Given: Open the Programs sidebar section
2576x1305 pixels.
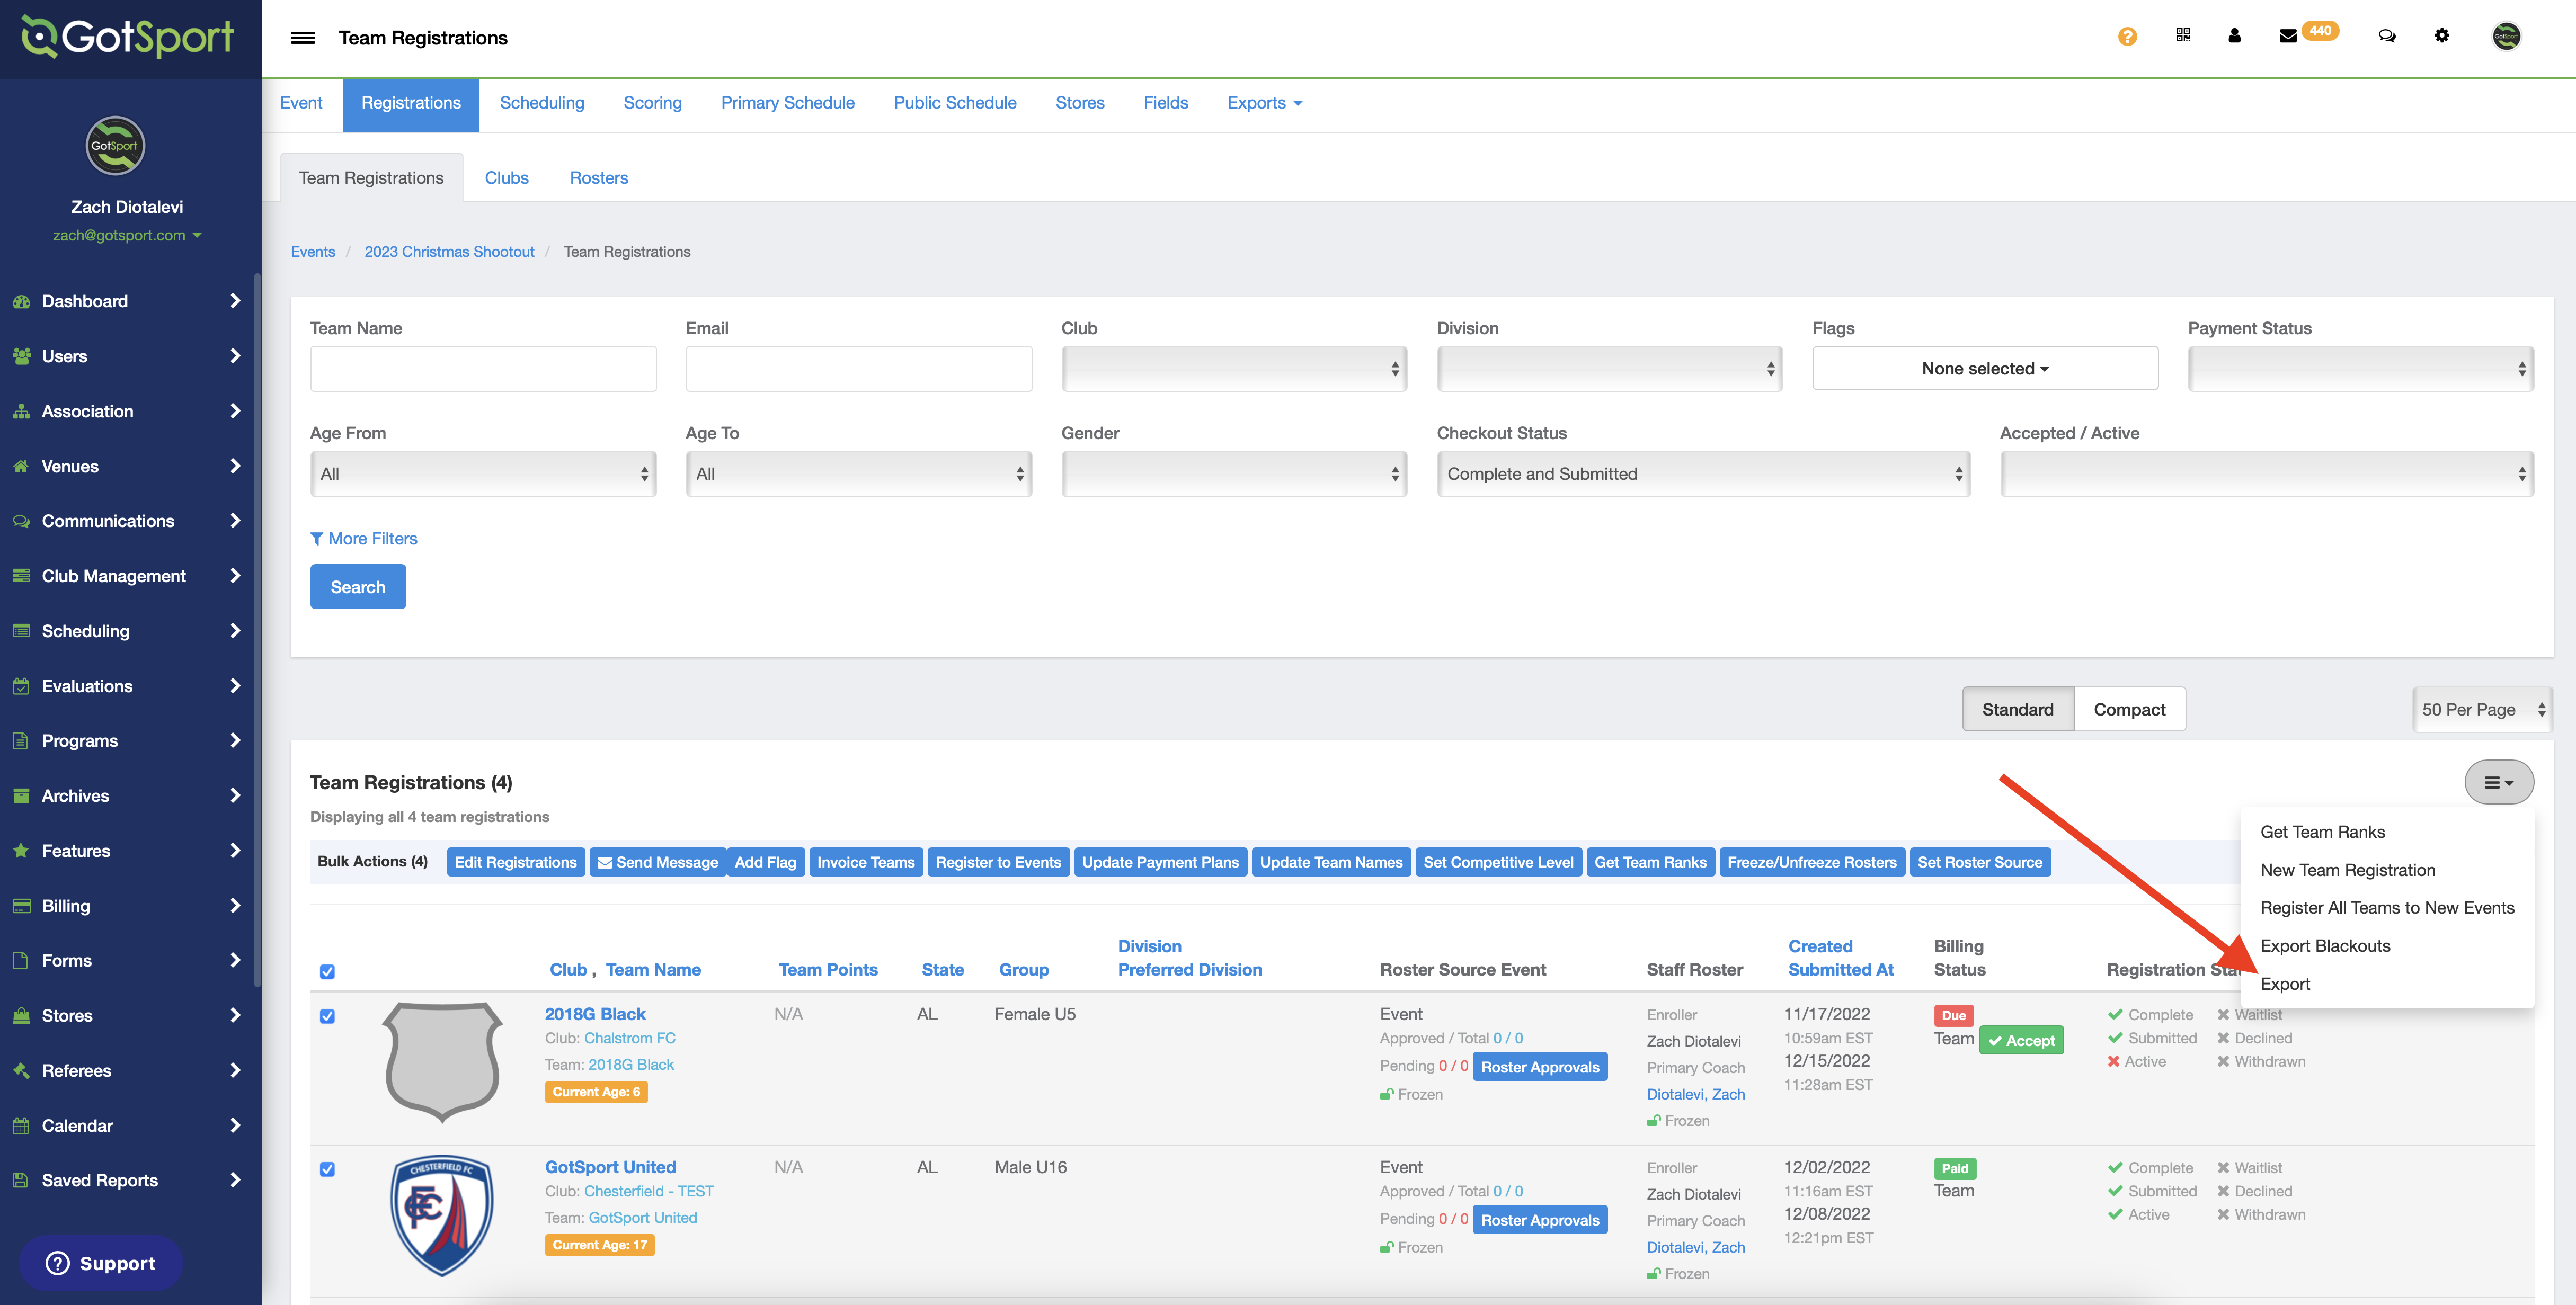Looking at the screenshot, I should [x=128, y=741].
